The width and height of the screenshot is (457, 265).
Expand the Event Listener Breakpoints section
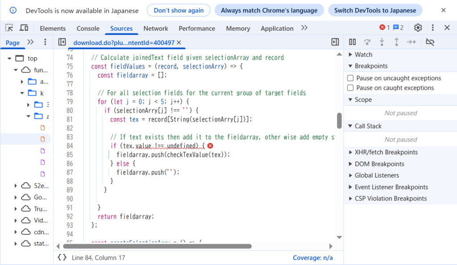click(351, 187)
